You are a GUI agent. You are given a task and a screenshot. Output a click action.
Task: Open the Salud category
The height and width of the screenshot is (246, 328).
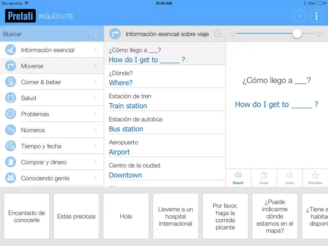pos(52,98)
